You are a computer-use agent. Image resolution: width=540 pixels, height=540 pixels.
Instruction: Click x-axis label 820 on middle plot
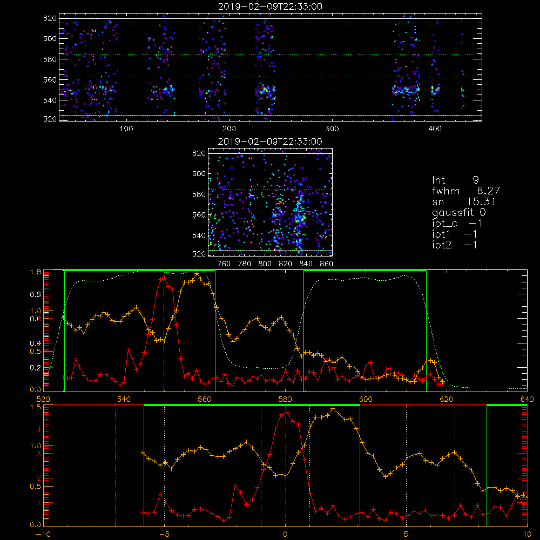[x=285, y=264]
